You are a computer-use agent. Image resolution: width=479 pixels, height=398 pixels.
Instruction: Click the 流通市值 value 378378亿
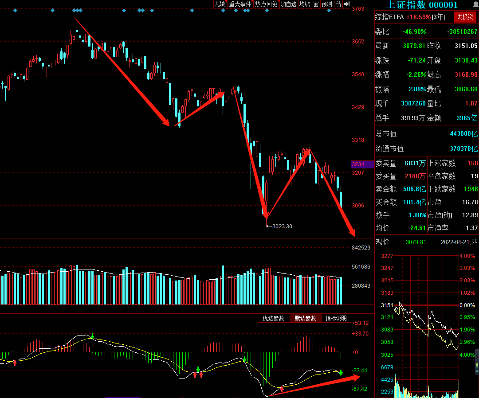(464, 148)
